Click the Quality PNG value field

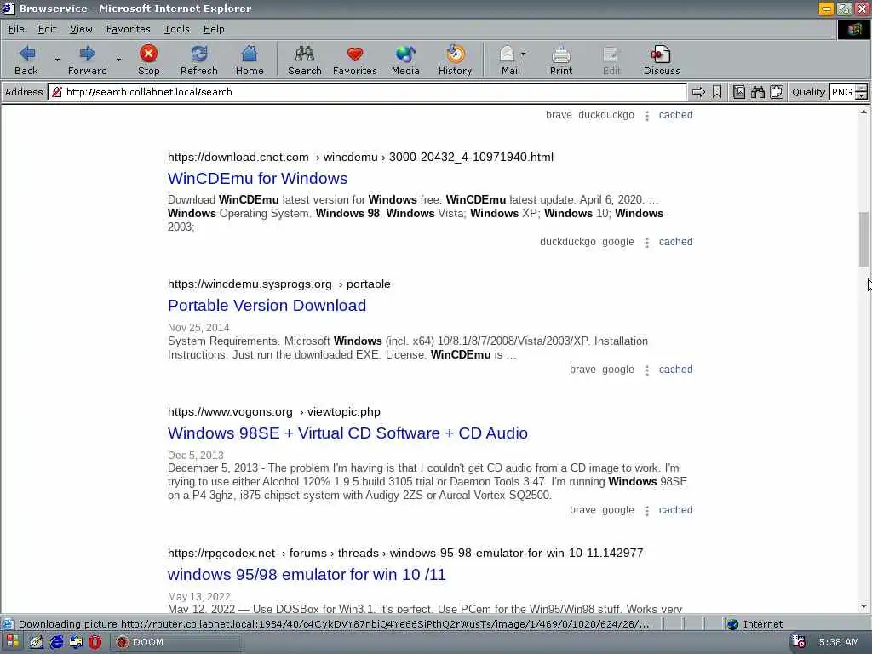(842, 92)
